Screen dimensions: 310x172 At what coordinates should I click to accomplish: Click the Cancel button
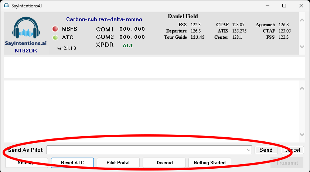click(x=292, y=150)
